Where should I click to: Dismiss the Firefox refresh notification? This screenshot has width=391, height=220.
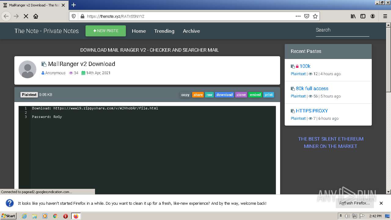pyautogui.click(x=381, y=203)
